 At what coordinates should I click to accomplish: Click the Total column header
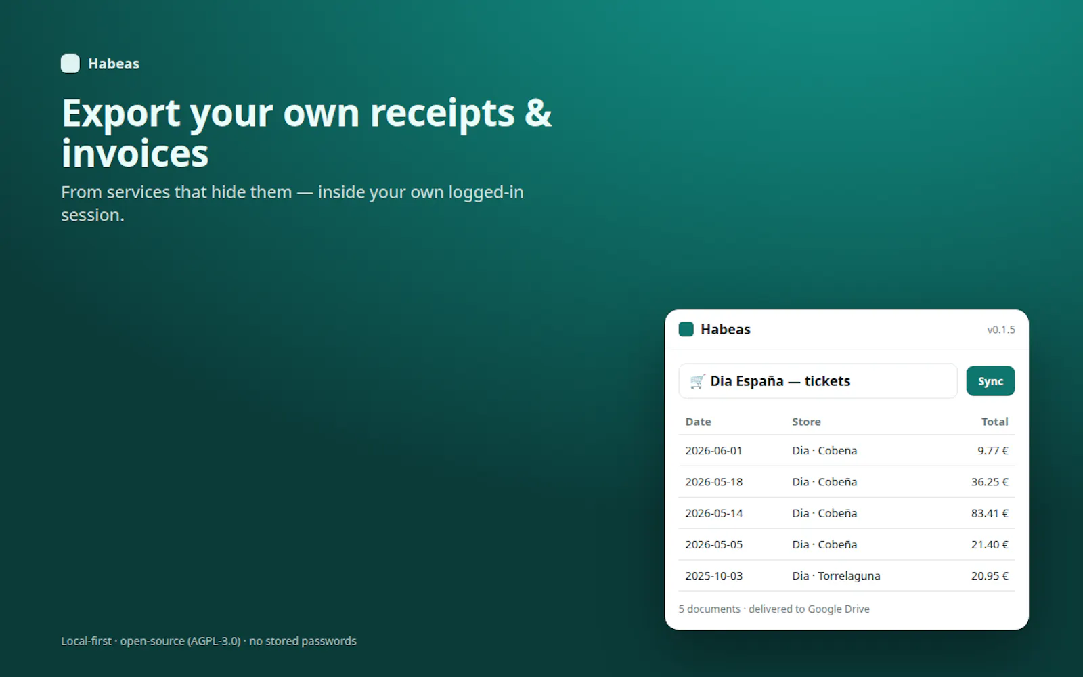pyautogui.click(x=995, y=422)
